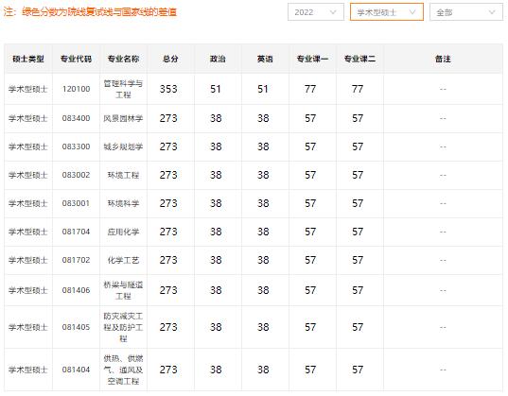
Task: Click the 353 total score cell
Action: pyautogui.click(x=168, y=89)
